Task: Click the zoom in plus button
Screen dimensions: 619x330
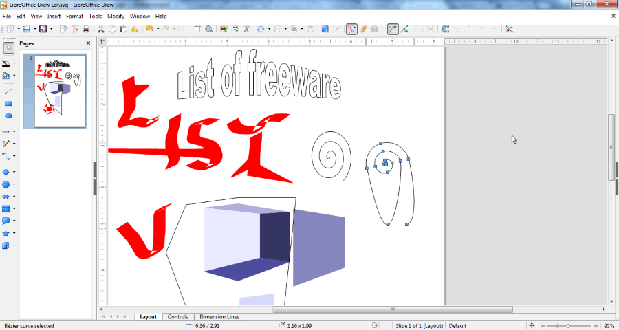Action: coord(596,326)
